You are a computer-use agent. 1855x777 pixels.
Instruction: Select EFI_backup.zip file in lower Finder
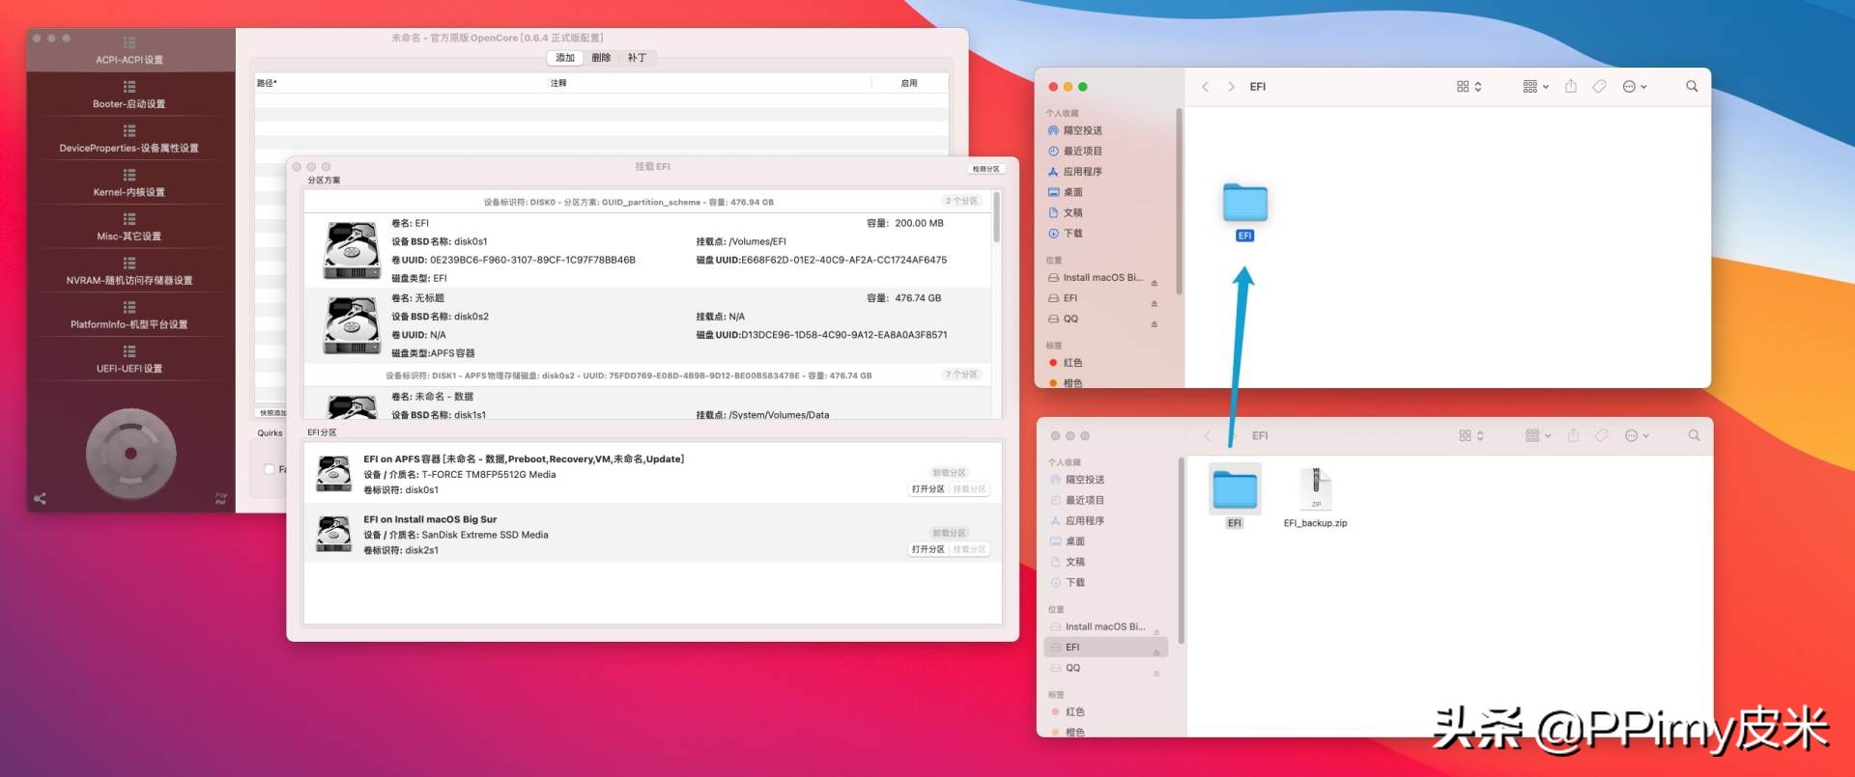1315,497
